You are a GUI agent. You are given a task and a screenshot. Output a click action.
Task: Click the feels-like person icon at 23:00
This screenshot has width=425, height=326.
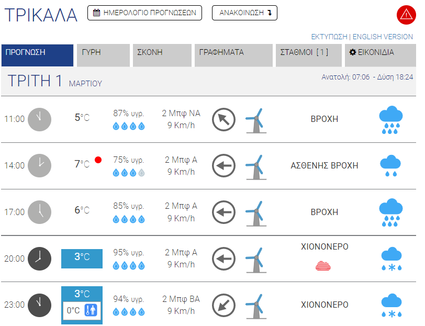point(91,311)
